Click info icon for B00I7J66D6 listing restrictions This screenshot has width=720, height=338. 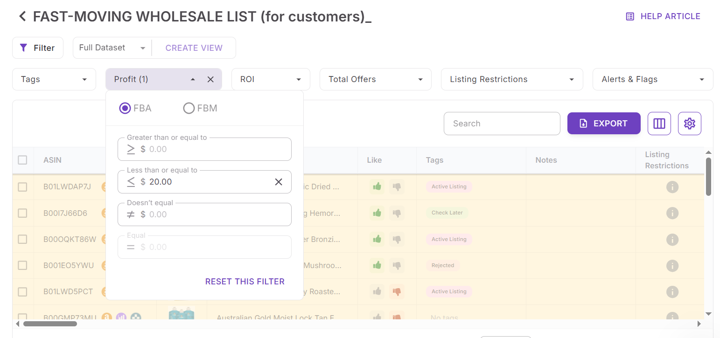(x=672, y=213)
